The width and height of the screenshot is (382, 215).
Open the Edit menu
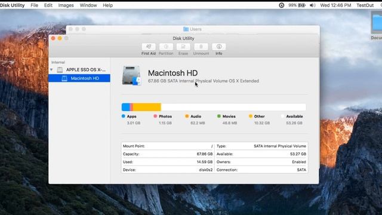click(48, 5)
